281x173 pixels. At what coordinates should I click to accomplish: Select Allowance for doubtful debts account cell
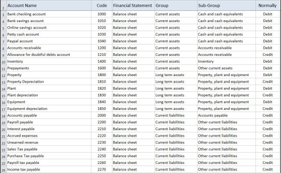(49, 54)
